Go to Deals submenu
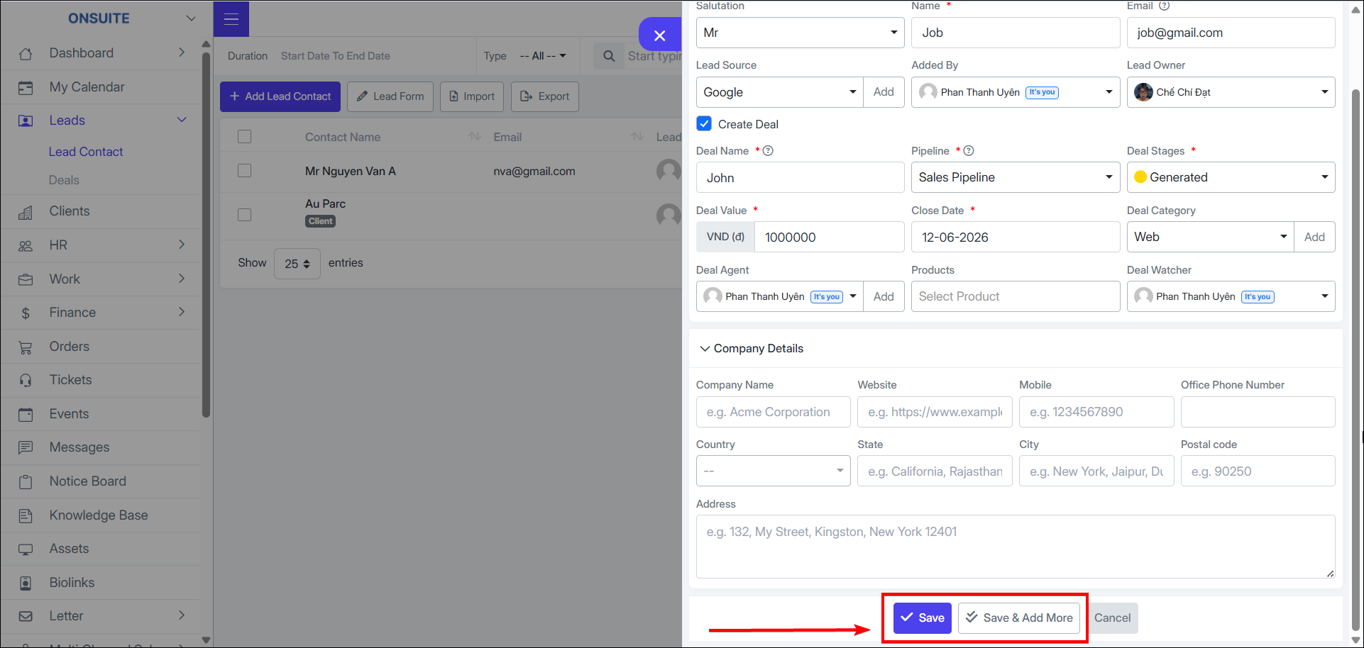 64,180
